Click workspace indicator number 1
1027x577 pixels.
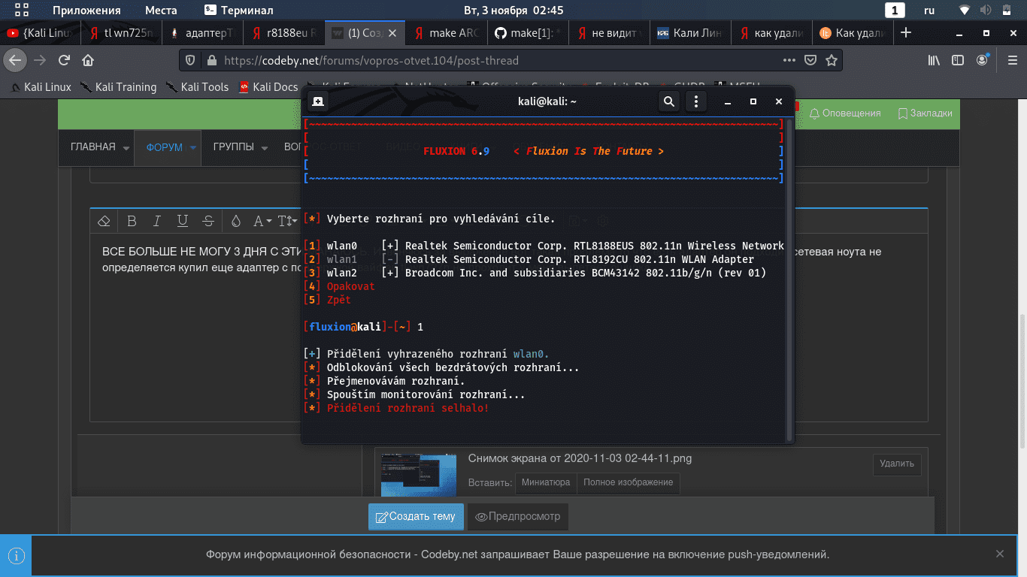click(x=895, y=11)
